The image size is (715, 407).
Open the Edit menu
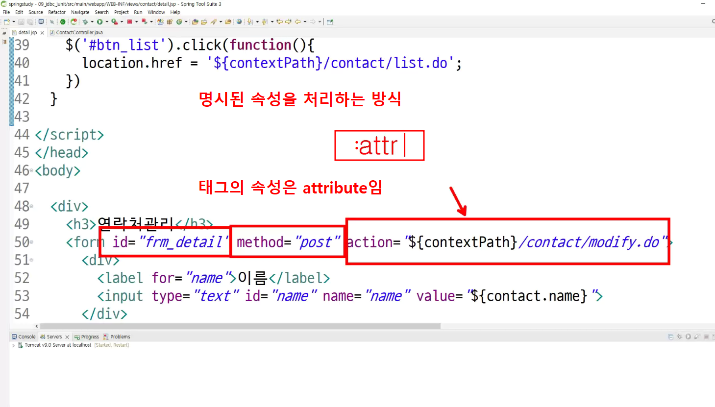[19, 12]
